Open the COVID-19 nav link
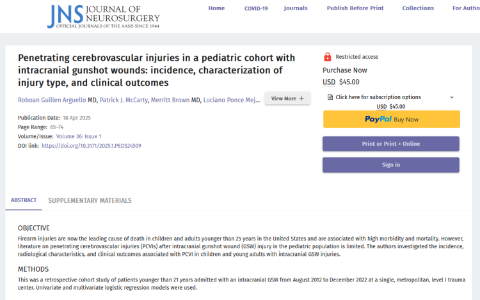Screen dimensions: 480x300 pyautogui.click(x=256, y=8)
